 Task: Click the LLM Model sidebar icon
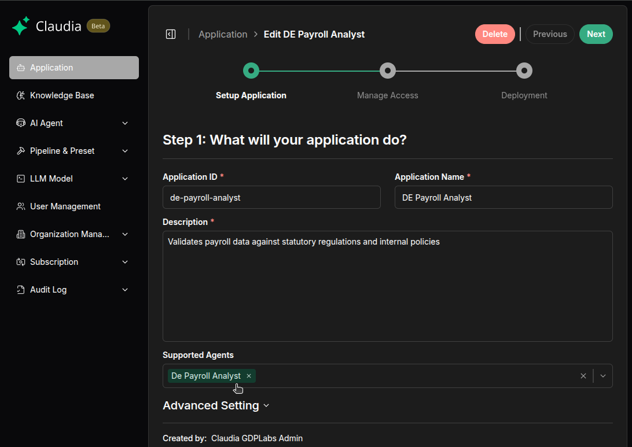21,179
